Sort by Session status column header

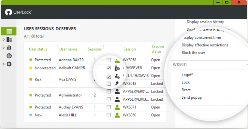click(158, 49)
